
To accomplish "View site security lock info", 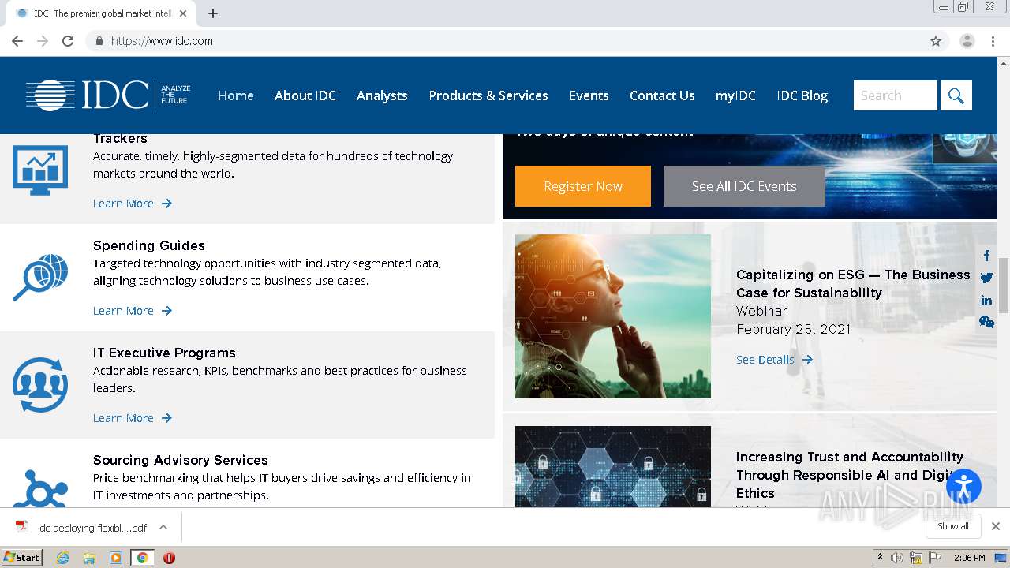I will (x=99, y=41).
